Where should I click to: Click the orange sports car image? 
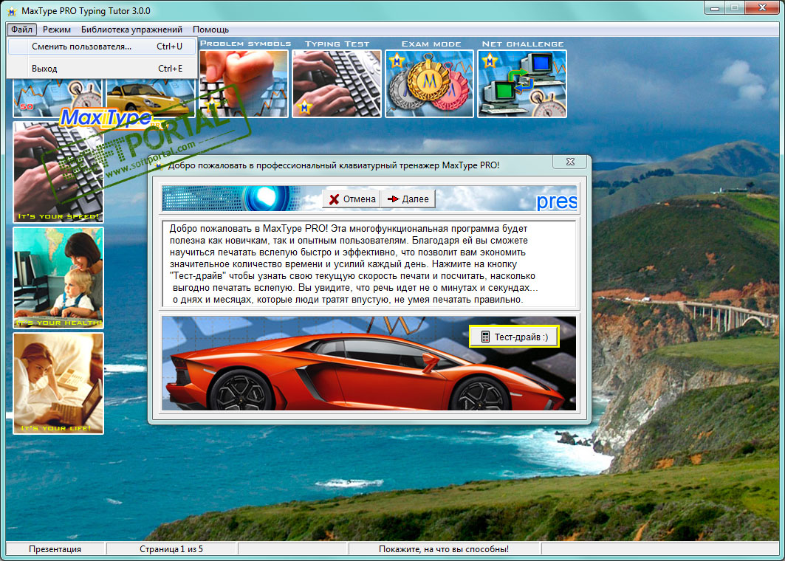coord(369,363)
